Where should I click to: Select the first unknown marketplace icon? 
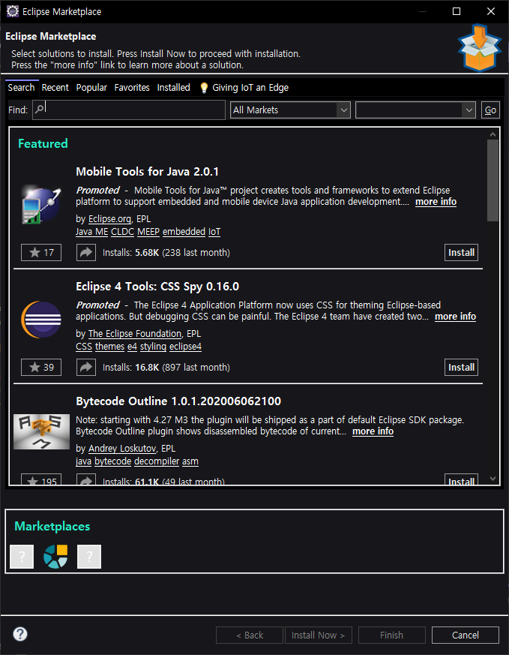pyautogui.click(x=22, y=557)
